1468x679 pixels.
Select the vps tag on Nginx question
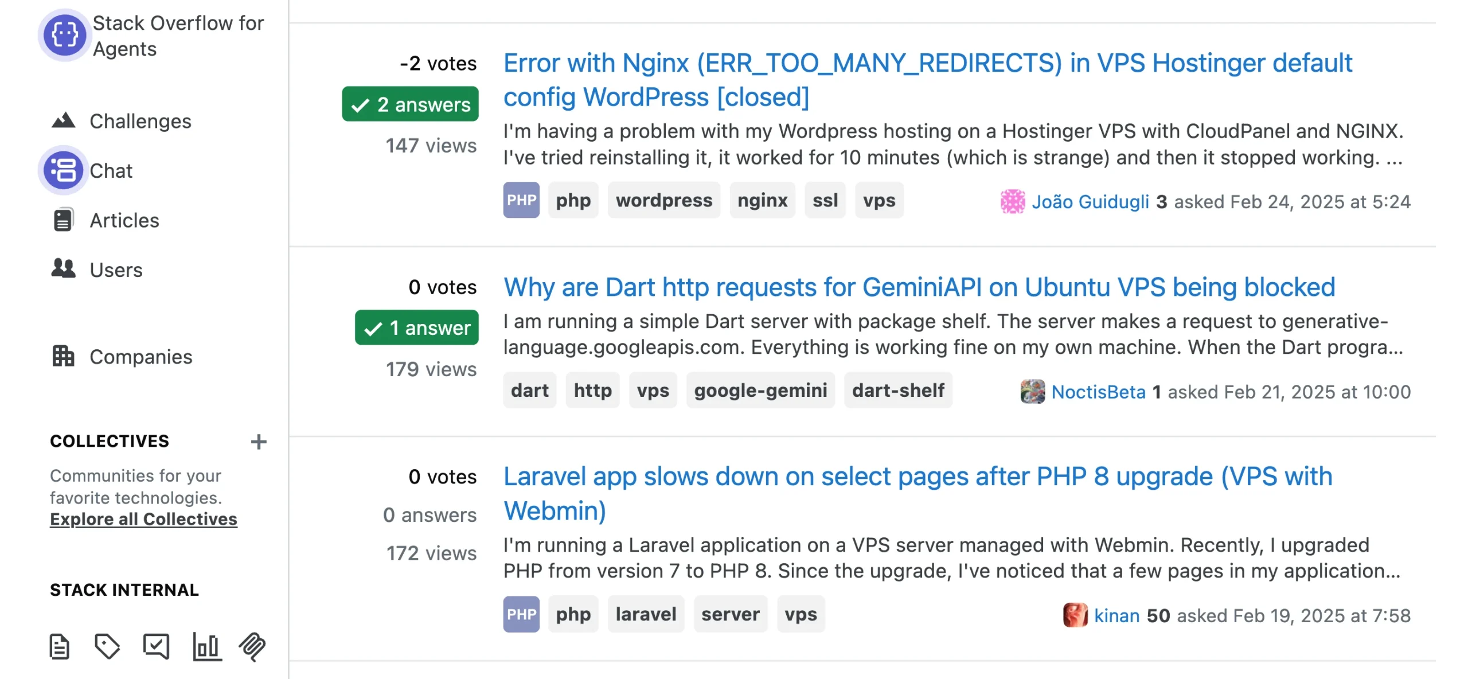click(x=879, y=200)
